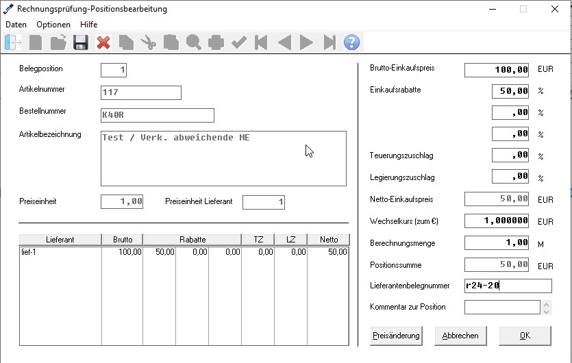
Task: Open the Hilfe menu
Action: tap(88, 25)
